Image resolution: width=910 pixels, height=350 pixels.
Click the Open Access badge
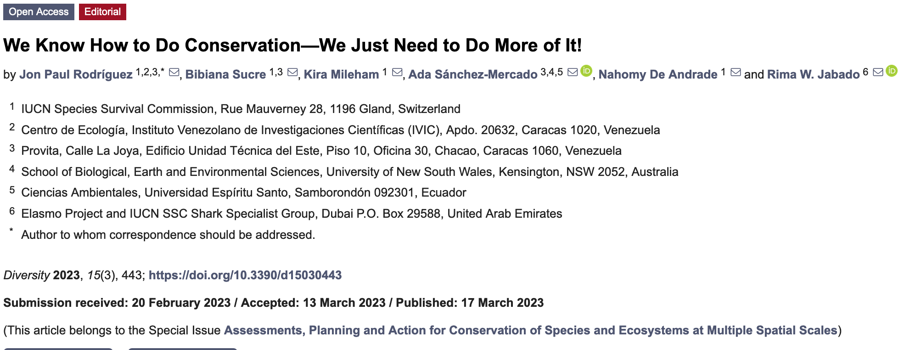click(x=39, y=12)
